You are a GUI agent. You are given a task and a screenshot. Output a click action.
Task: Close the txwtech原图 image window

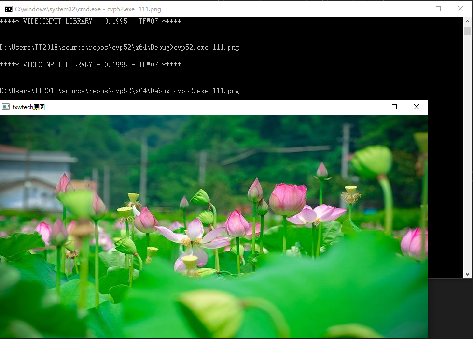pos(416,107)
